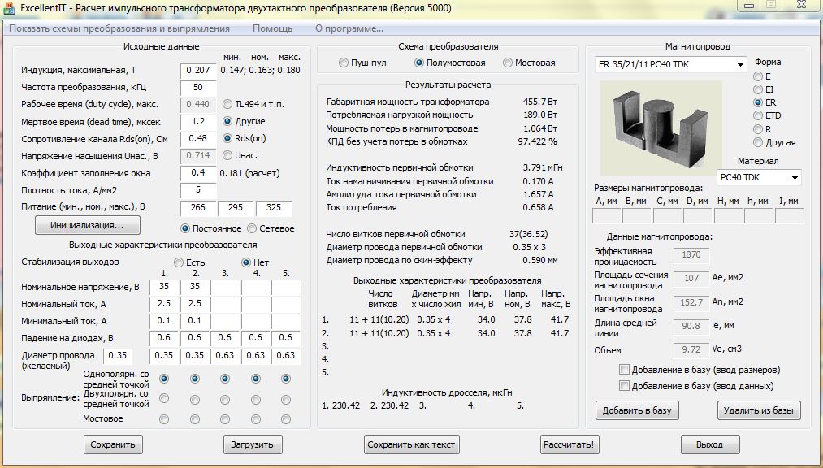Click the Сохранить как текст button
Viewport: 823px width, 468px height.
[x=412, y=444]
